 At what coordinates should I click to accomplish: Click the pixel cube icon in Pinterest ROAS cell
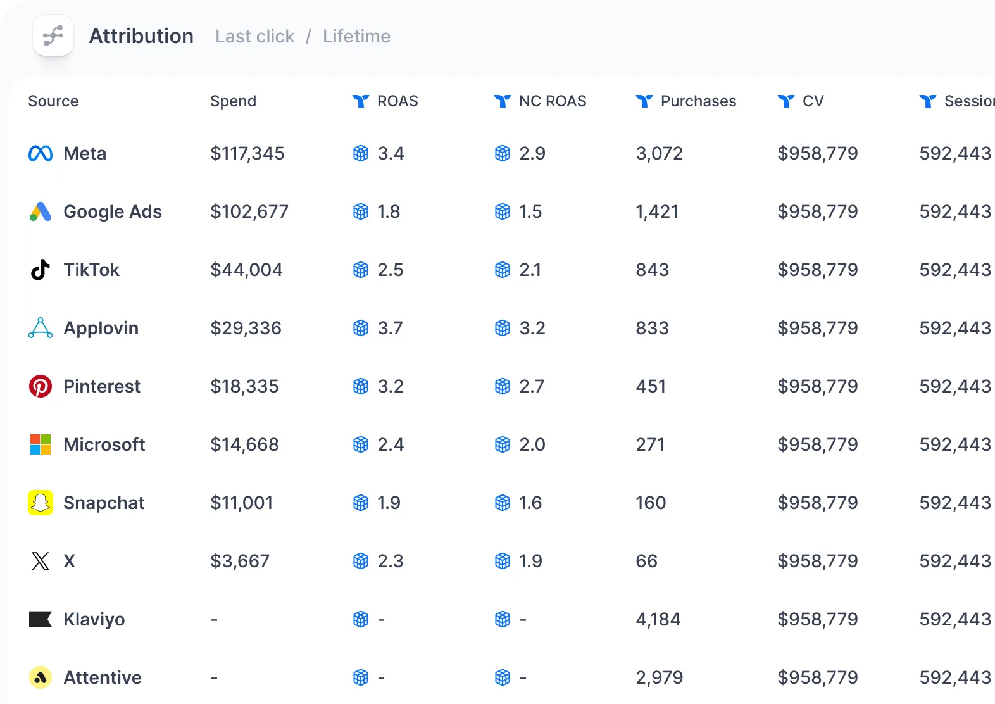(x=361, y=386)
